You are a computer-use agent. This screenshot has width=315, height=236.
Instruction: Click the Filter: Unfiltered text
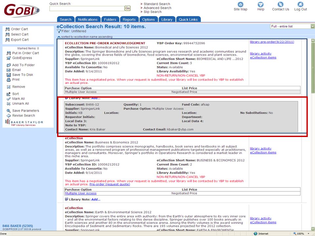(x=74, y=31)
